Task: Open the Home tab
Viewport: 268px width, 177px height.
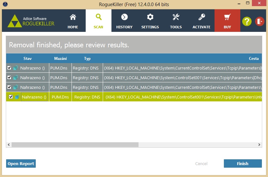Action: tap(73, 21)
